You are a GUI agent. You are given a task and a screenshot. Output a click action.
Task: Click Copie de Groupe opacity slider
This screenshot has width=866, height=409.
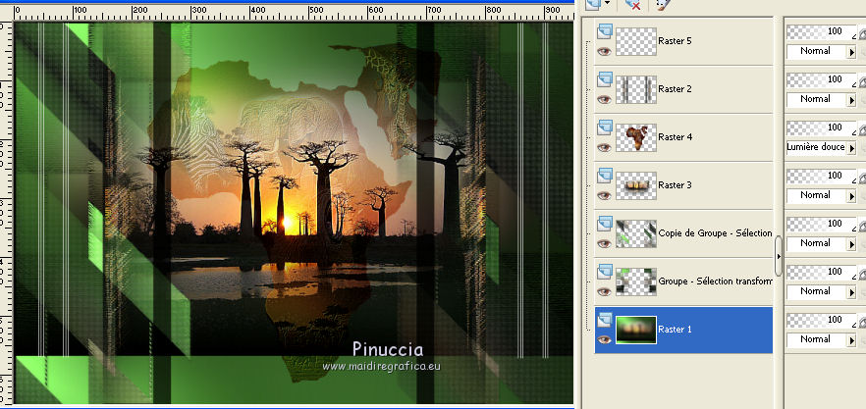[x=821, y=224]
